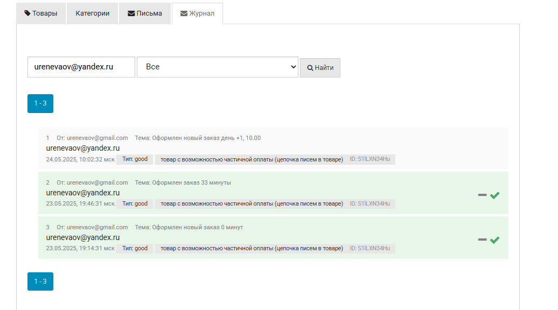Click the minus icon on entry 3
The image size is (558, 310).
tap(482, 239)
